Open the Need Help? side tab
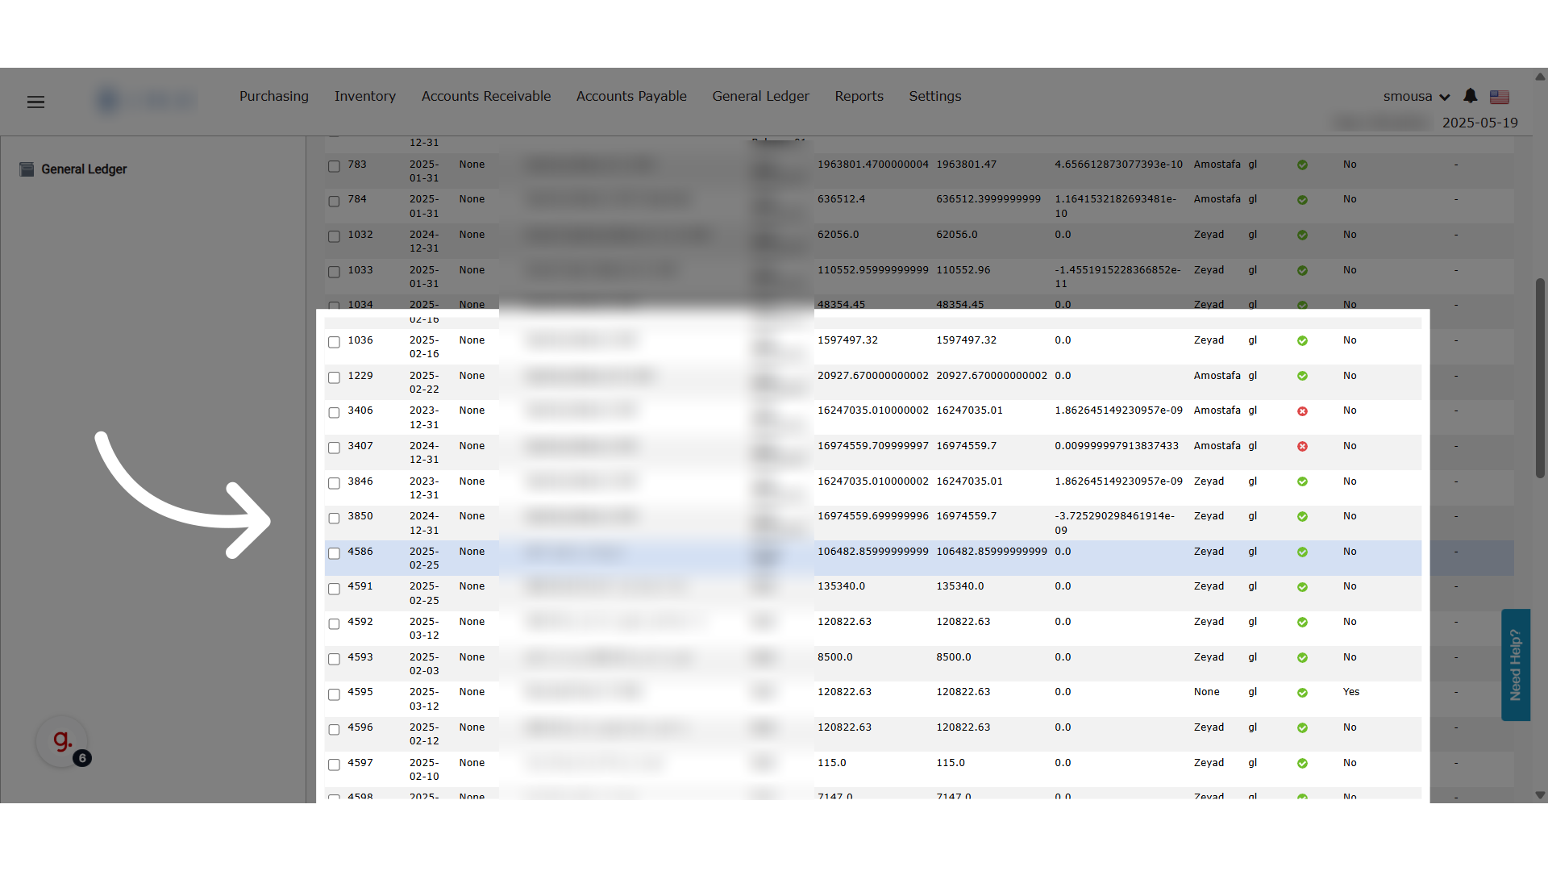Image resolution: width=1548 pixels, height=871 pixels. click(x=1516, y=665)
